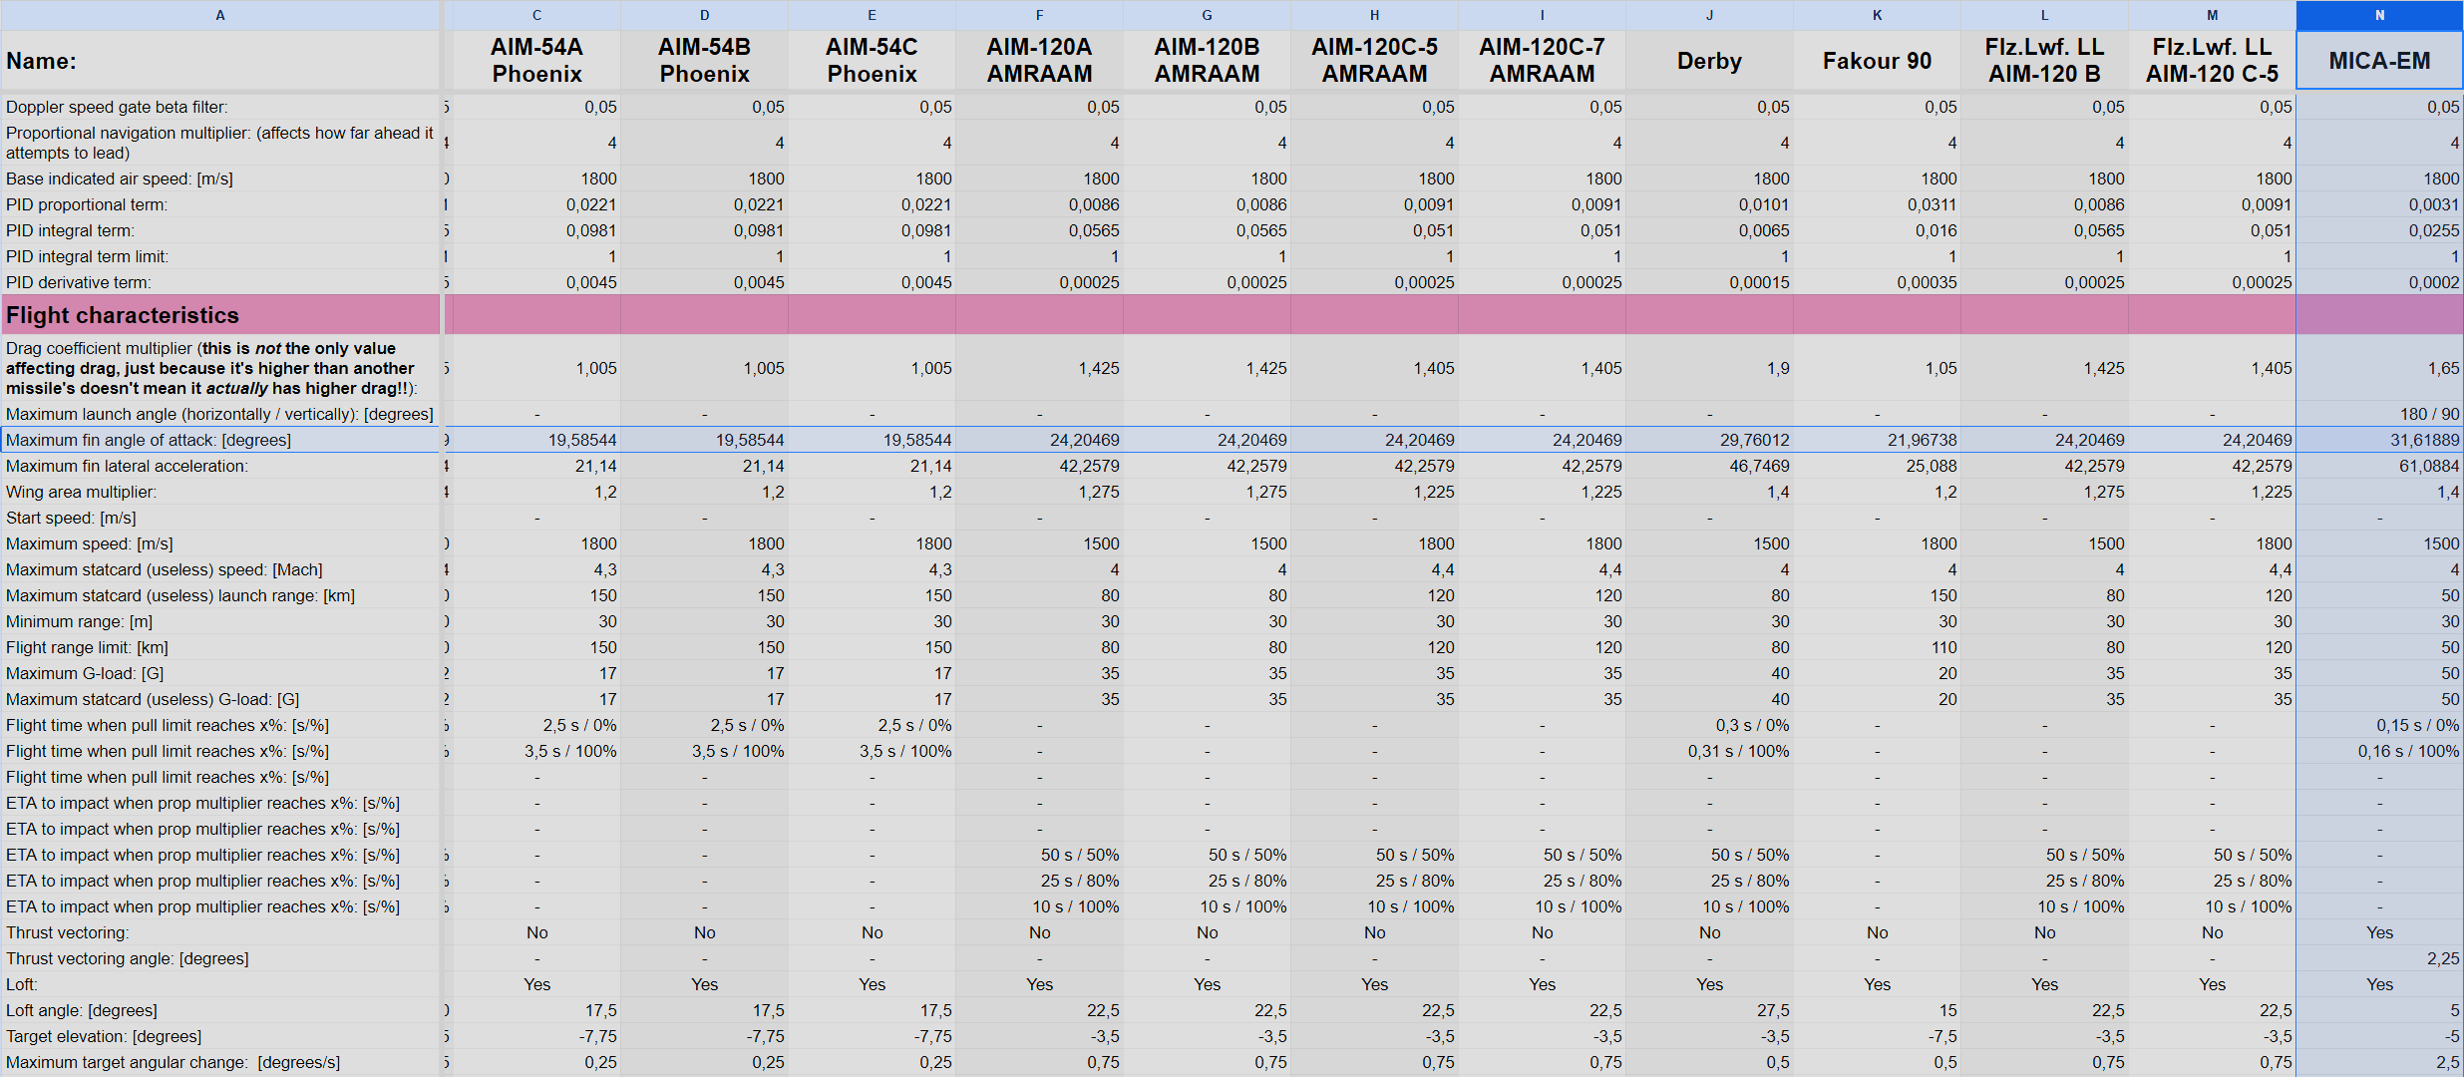This screenshot has height=1077, width=2464.
Task: Select AIM-120C-7 AMRAAM header cell
Action: click(x=1542, y=61)
